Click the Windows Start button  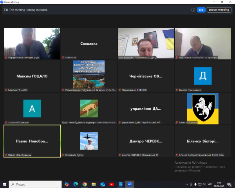[4, 184]
